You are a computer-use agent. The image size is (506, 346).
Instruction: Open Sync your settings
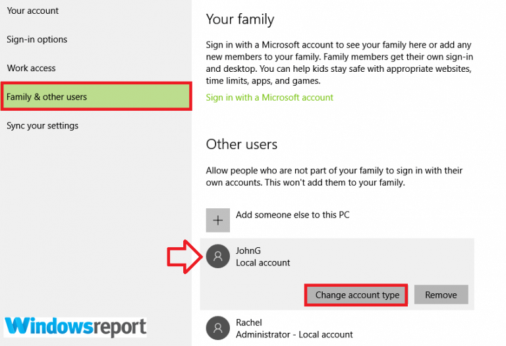click(x=42, y=126)
